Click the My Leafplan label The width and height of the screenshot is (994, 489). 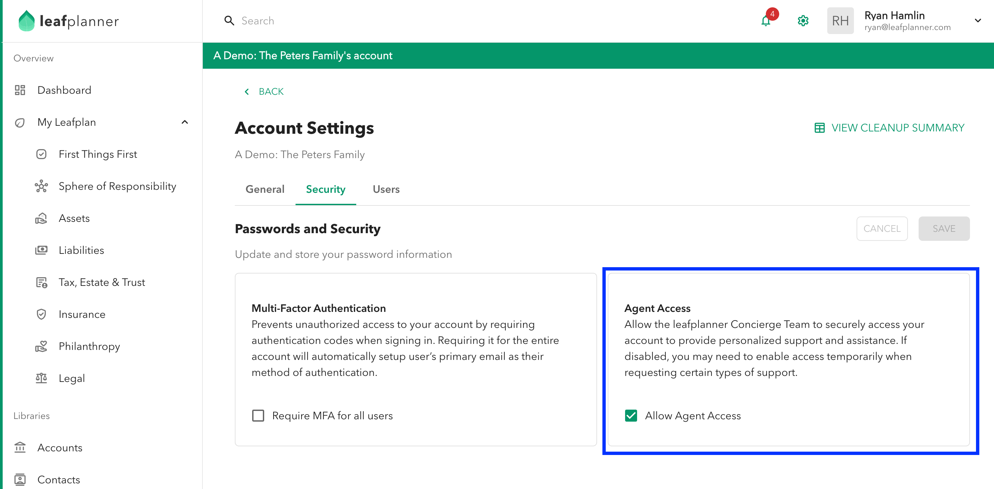point(67,122)
